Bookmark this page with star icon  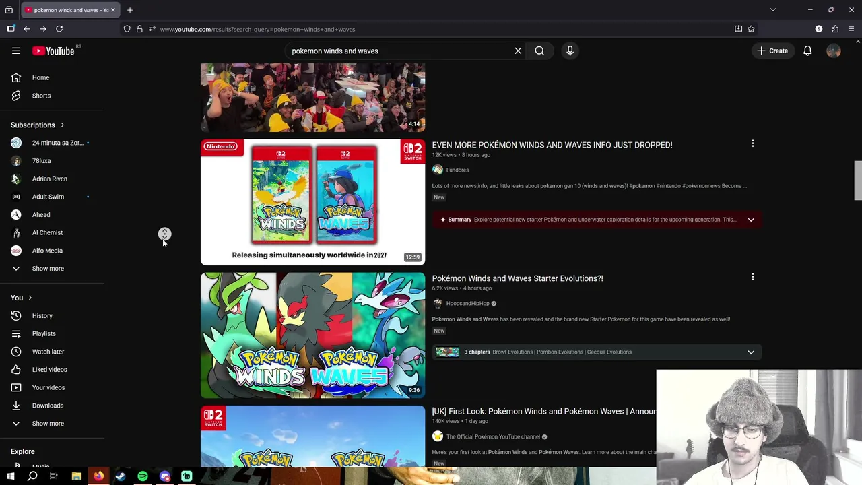coord(751,29)
